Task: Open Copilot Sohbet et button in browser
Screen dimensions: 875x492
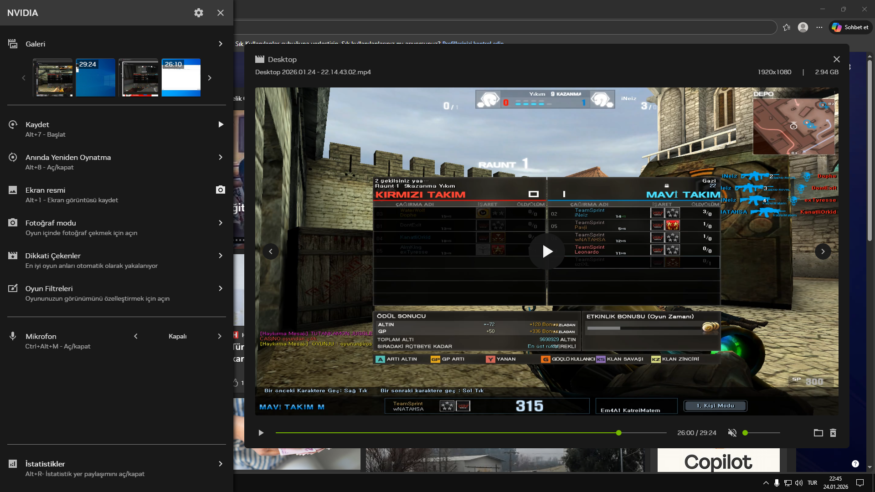Action: click(x=850, y=27)
